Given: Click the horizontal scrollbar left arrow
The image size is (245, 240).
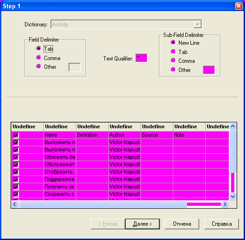Looking at the screenshot, I should (15, 204).
